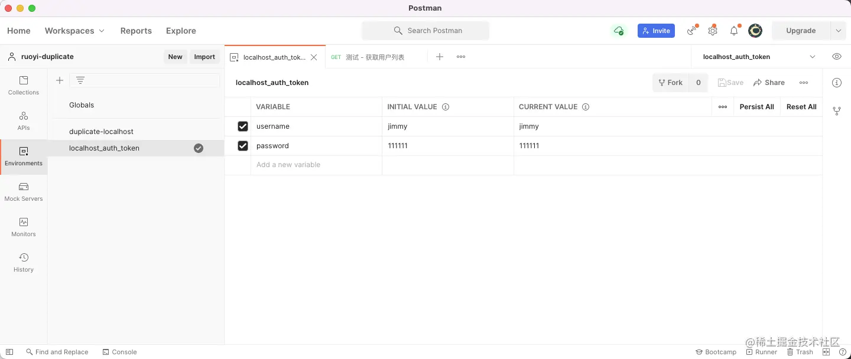Open Bootcamp from the status bar
Image resolution: width=851 pixels, height=359 pixels.
pyautogui.click(x=716, y=352)
